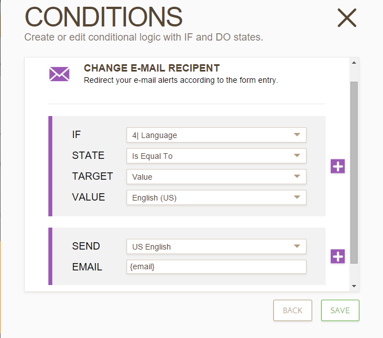The image size is (383, 338).
Task: Click the scrollbar up arrow
Action: click(x=354, y=63)
